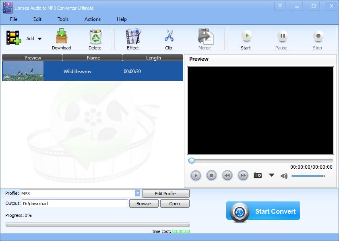Screen dimensions: 339x241
Task: Click the Name column header
Action: [93, 58]
